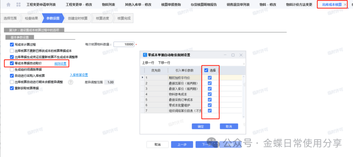Open the app grid menu icon
This screenshot has width=353, height=157.
[x=18, y=5]
